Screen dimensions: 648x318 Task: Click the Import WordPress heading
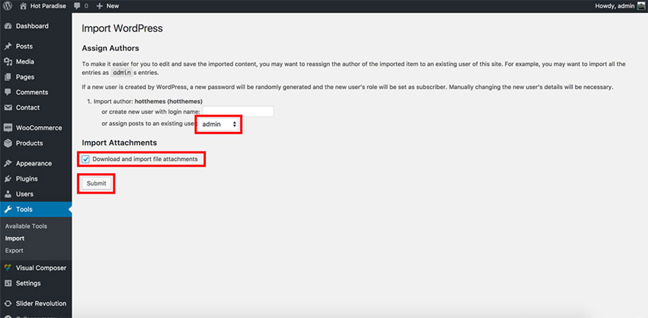(x=122, y=28)
